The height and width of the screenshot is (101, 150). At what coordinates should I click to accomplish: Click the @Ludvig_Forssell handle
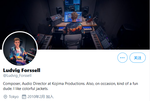[x=17, y=76]
